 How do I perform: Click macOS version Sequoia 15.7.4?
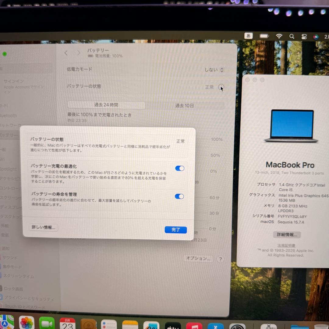291,222
